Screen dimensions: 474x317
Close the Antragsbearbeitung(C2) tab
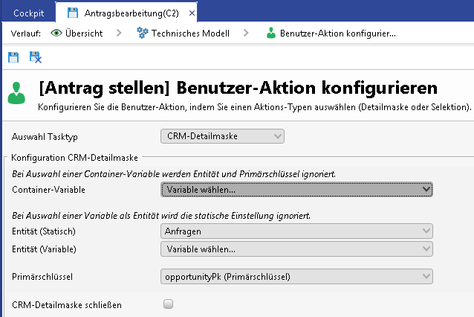(191, 13)
